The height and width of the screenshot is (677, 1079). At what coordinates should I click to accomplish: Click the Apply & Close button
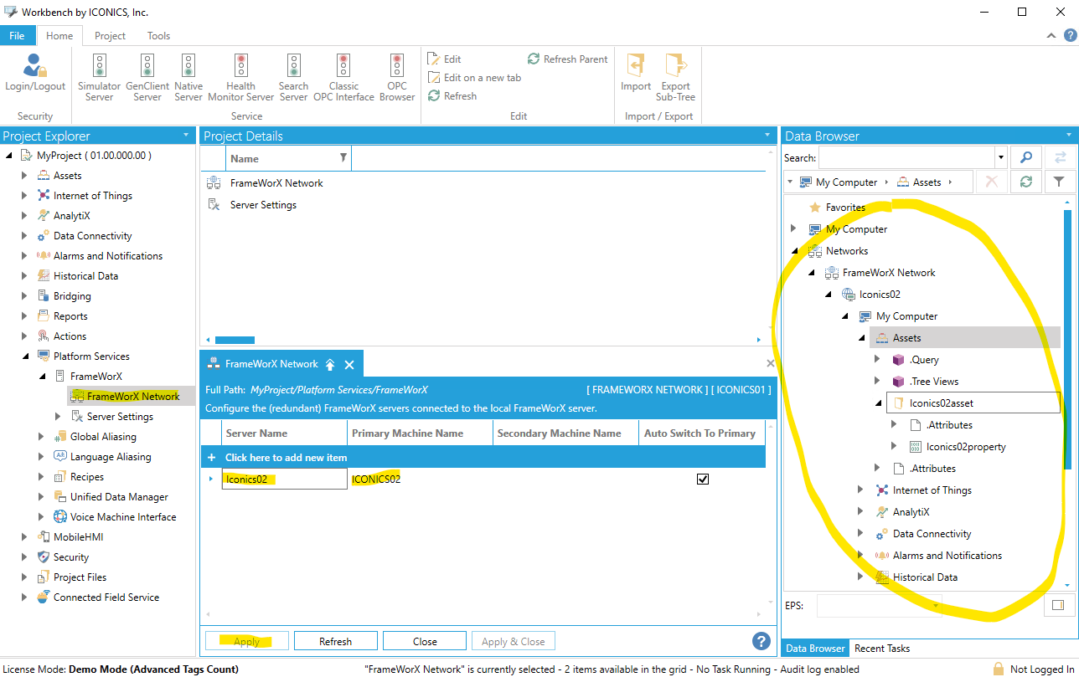[x=514, y=642]
